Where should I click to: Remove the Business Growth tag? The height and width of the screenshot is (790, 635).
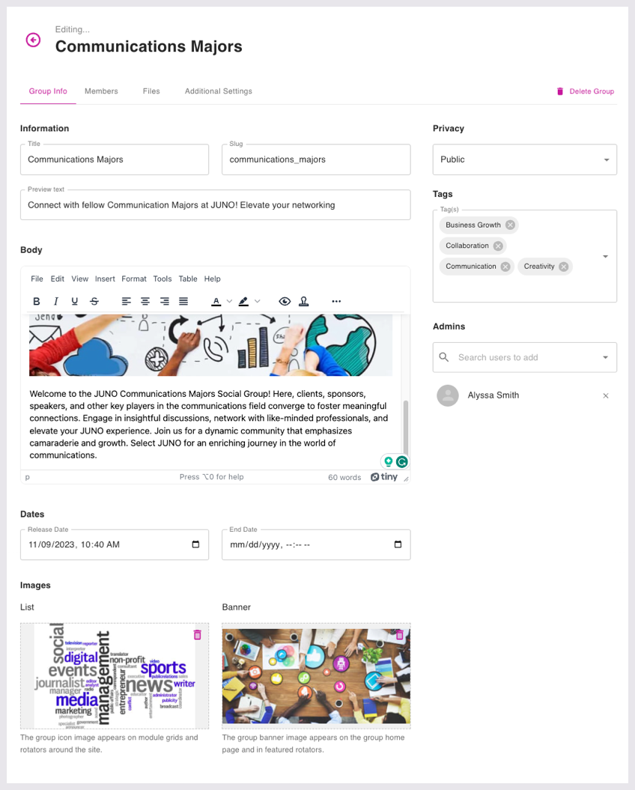click(x=510, y=225)
